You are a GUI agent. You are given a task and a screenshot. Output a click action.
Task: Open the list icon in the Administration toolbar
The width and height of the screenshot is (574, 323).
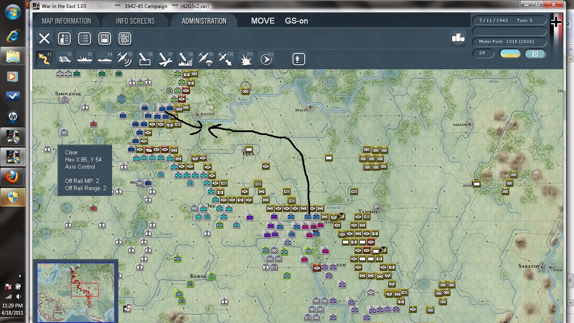pyautogui.click(x=84, y=39)
